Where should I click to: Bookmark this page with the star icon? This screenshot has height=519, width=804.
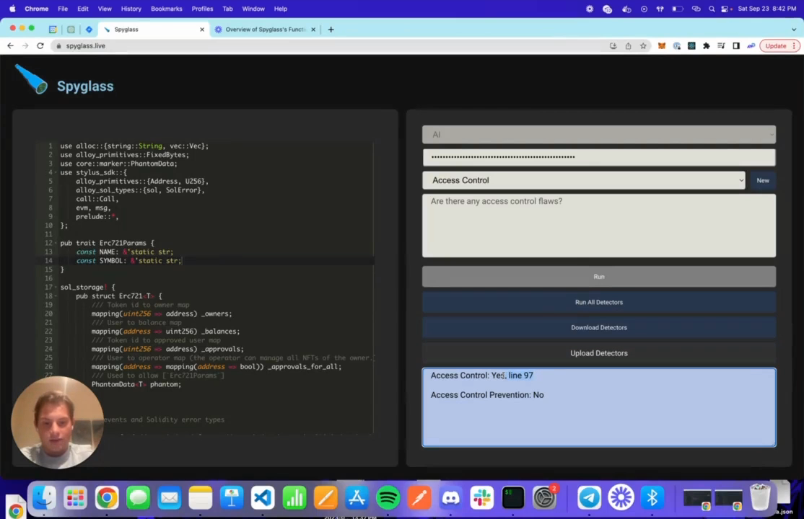pos(643,45)
